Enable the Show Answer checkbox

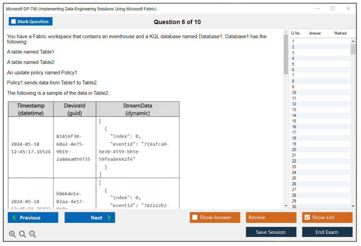[194, 217]
